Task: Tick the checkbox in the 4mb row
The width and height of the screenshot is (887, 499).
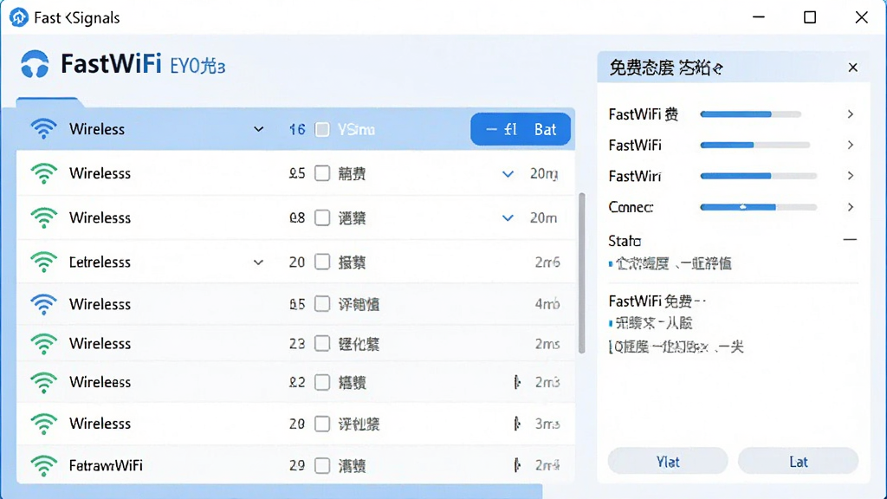Action: coord(322,304)
